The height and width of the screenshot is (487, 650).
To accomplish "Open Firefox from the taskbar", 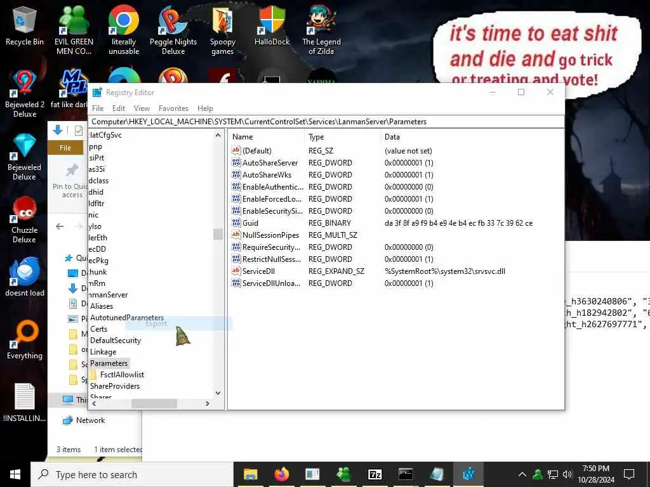I will pos(281,474).
